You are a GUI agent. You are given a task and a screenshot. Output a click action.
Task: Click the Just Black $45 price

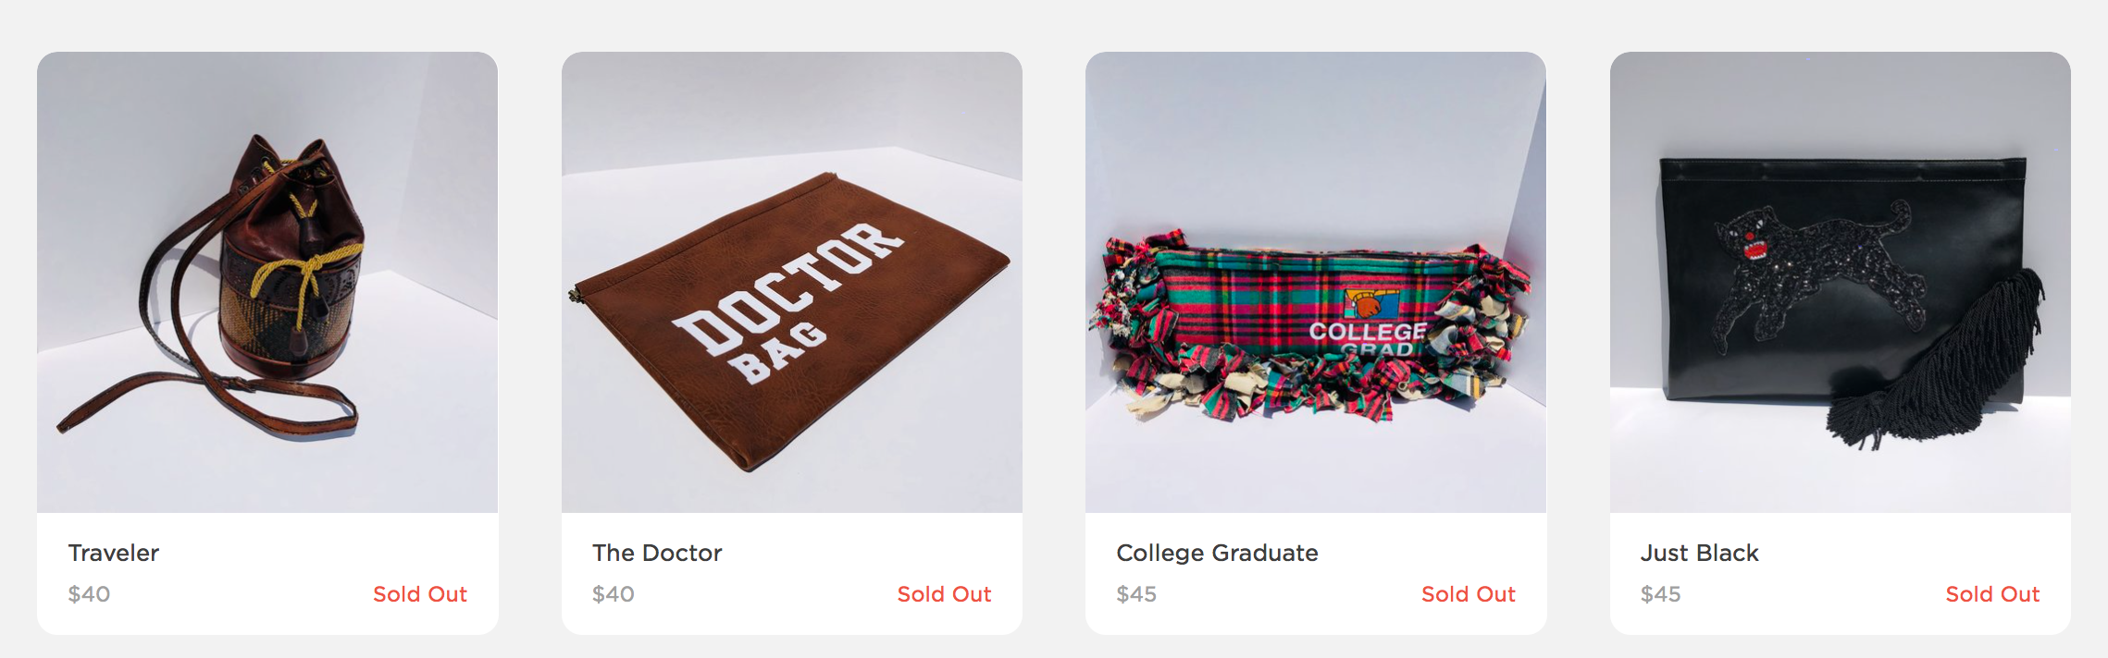tap(1661, 594)
